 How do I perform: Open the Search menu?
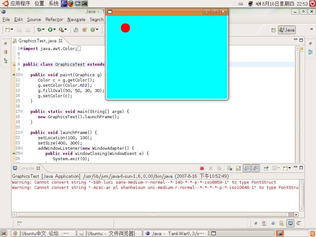97,19
